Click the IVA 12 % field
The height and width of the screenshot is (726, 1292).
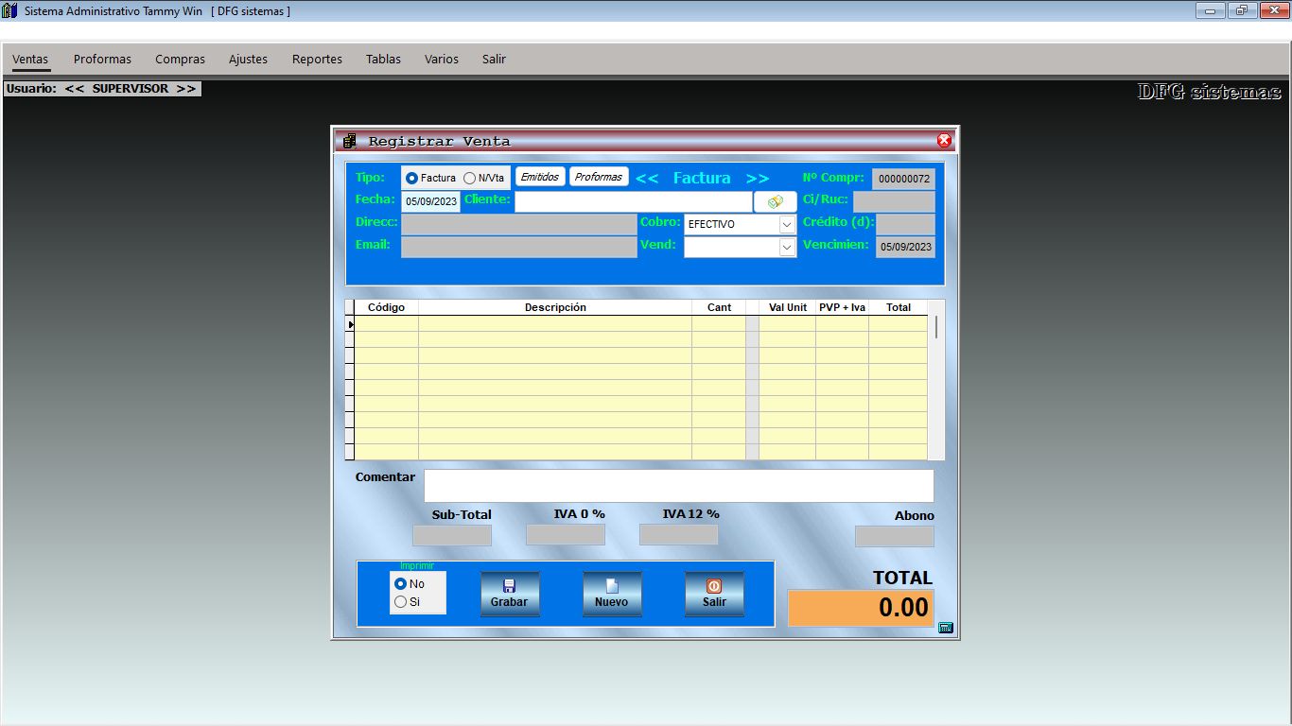coord(679,534)
